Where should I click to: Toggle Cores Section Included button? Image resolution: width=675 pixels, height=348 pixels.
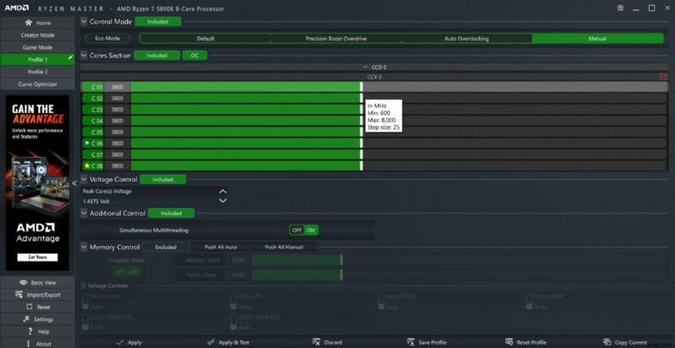click(157, 56)
